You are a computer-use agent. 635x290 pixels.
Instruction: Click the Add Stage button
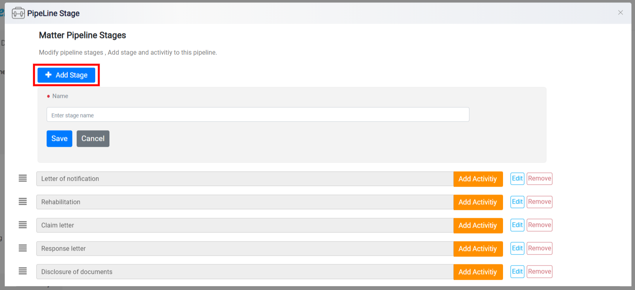(x=66, y=75)
